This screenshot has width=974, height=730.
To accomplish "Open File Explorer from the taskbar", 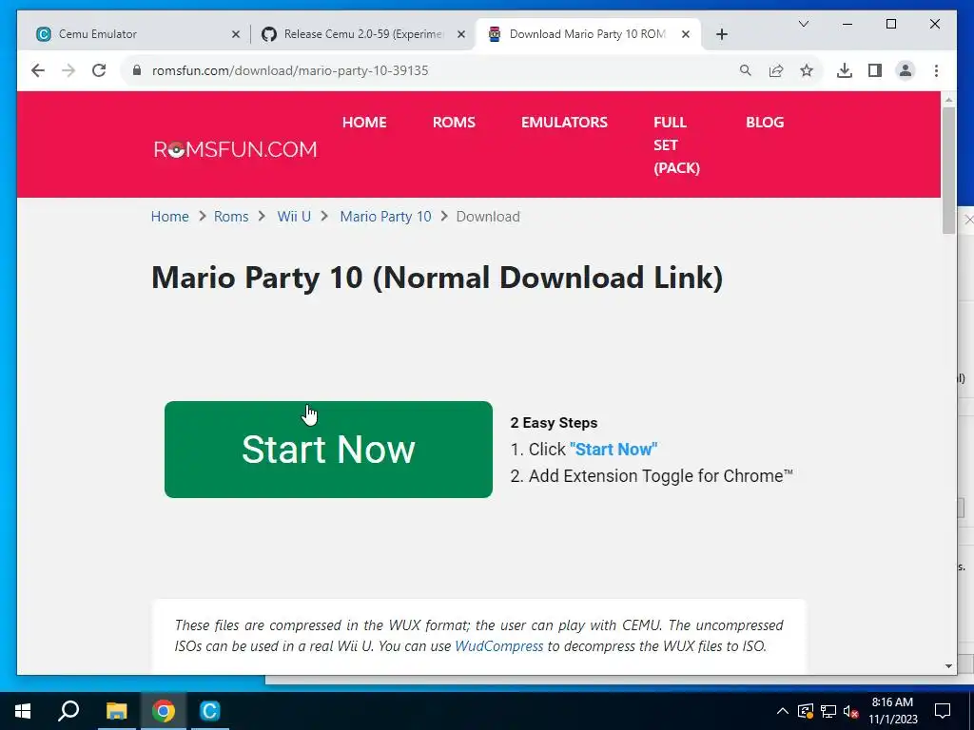I will (116, 711).
